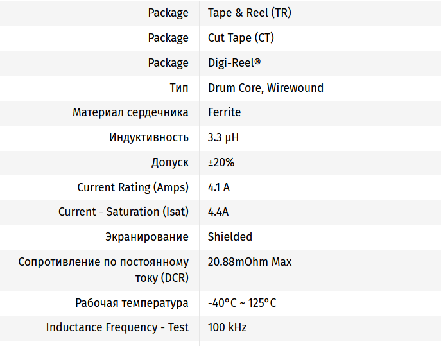The height and width of the screenshot is (346, 441).
Task: Click the Индуктивность label
Action: 149,137
